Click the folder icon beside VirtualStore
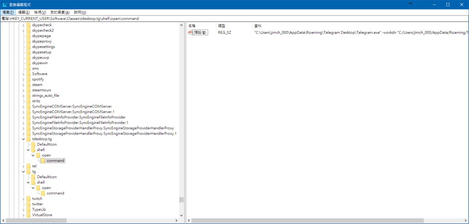This screenshot has width=469, height=224. [29, 215]
